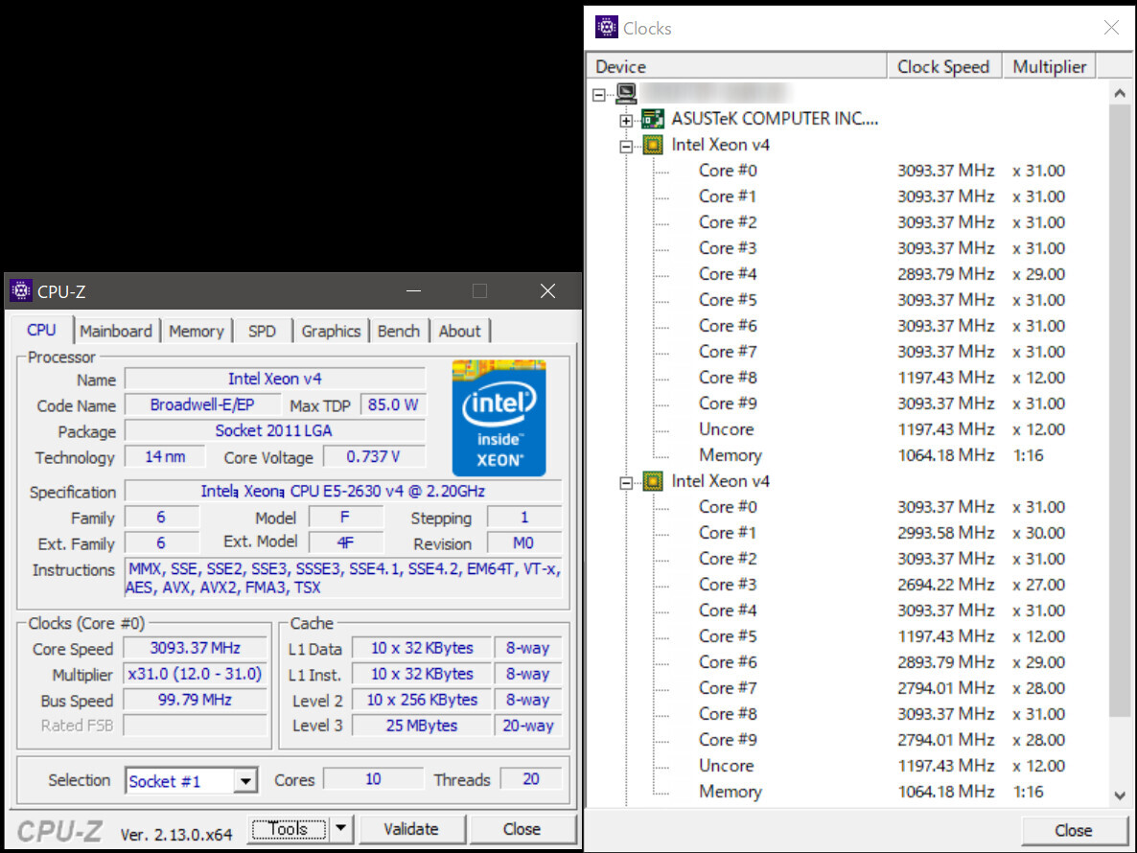
Task: Click the Bus Speed value 99.79 MHz
Action: click(195, 700)
